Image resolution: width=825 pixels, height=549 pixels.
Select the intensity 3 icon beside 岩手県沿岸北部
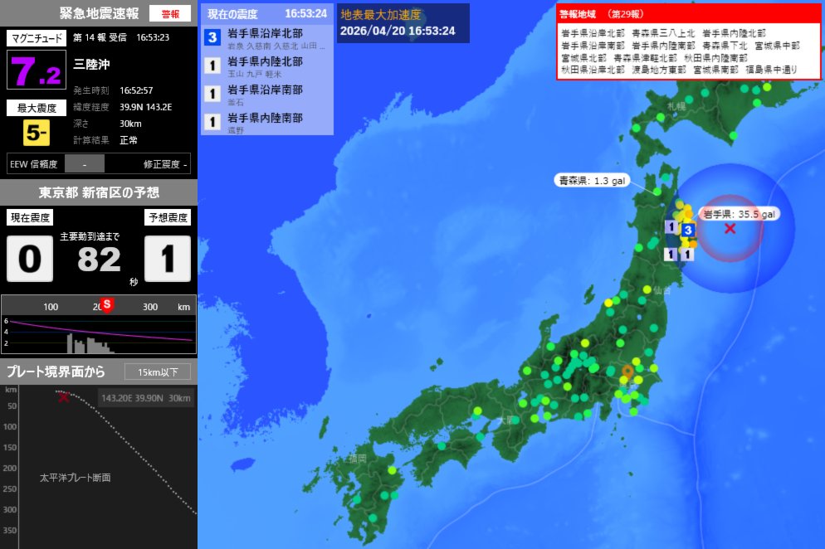(x=212, y=37)
